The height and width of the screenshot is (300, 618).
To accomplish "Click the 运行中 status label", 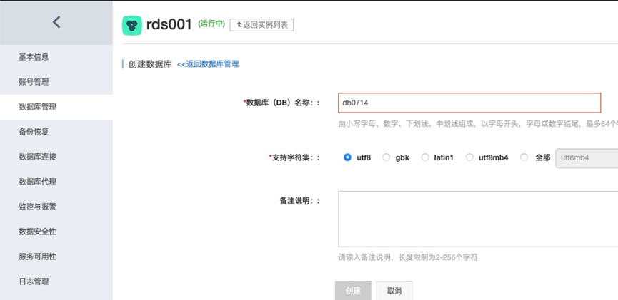I will (211, 24).
